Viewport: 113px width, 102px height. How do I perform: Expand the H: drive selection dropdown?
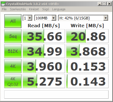coord(106,18)
